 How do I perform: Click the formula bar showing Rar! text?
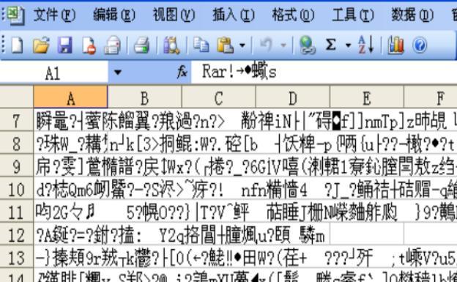(324, 72)
